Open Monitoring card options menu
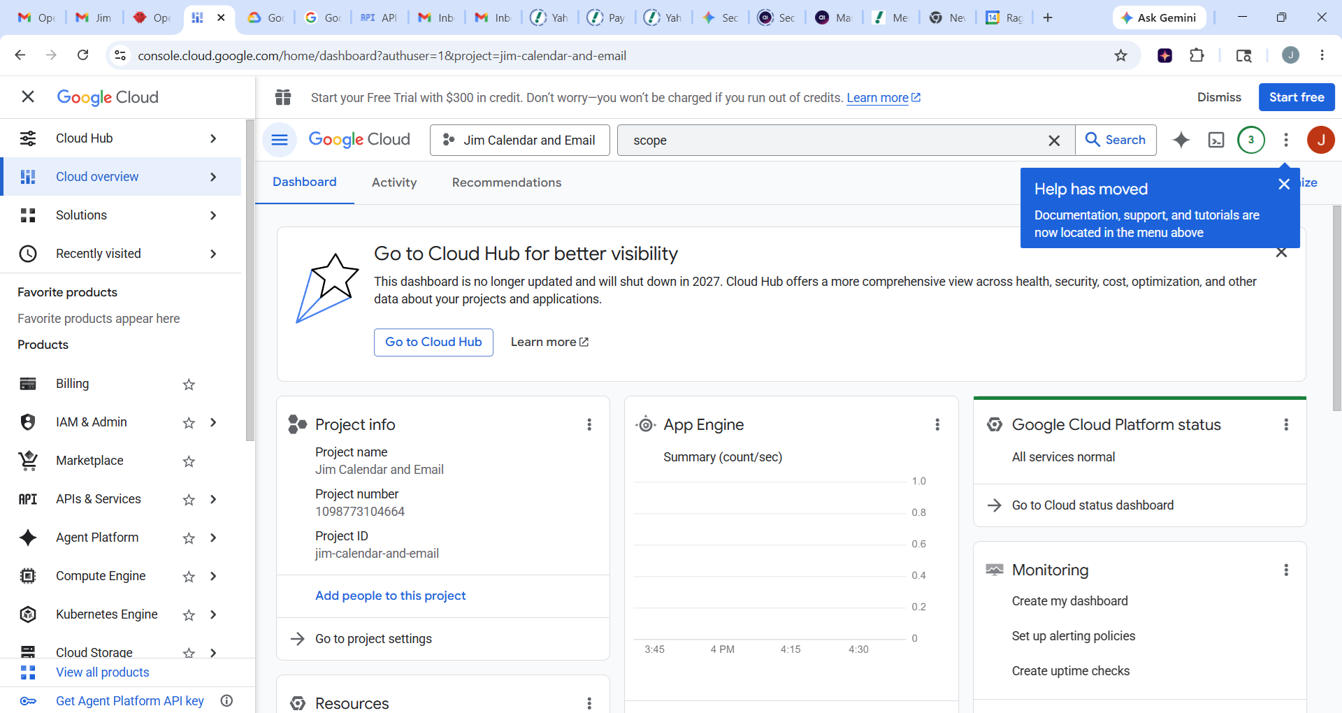The height and width of the screenshot is (713, 1342). click(x=1286, y=570)
